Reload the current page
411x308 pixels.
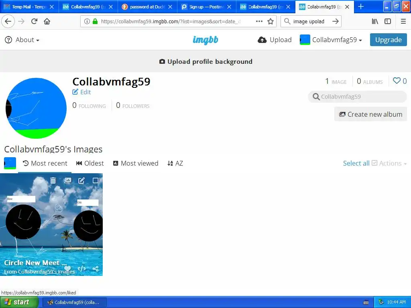[x=34, y=22]
